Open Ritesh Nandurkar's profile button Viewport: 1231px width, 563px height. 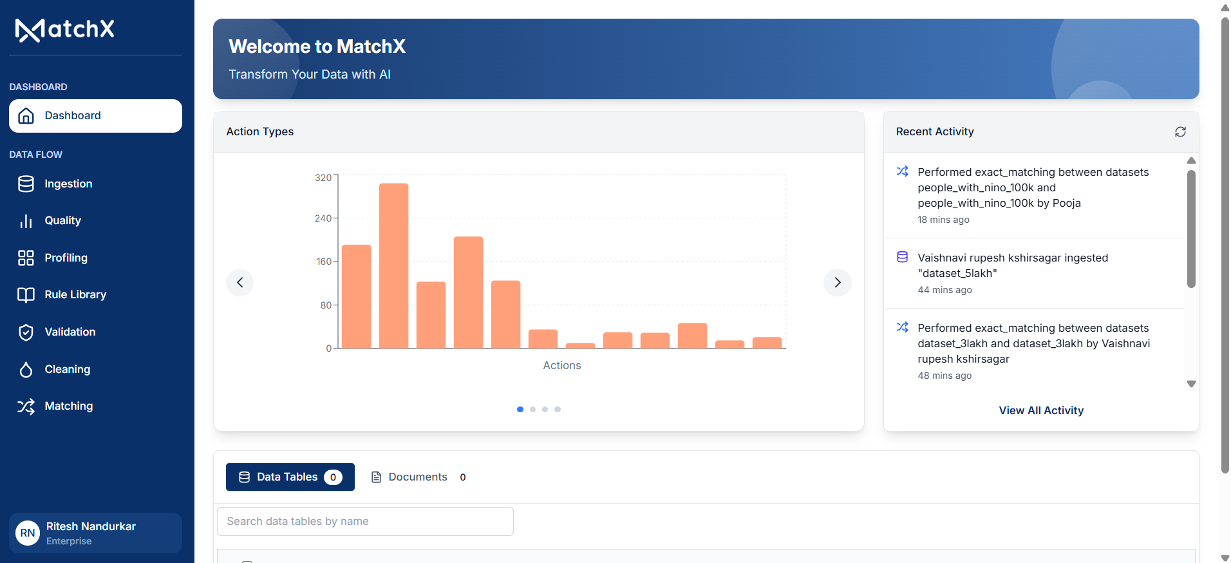coord(95,533)
